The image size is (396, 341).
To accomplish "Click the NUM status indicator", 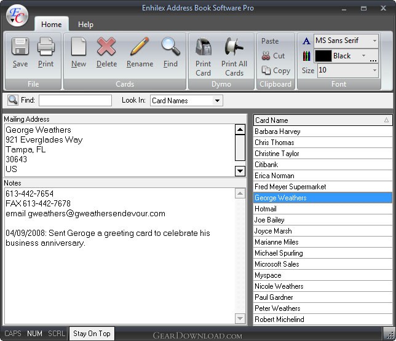I will pos(34,334).
